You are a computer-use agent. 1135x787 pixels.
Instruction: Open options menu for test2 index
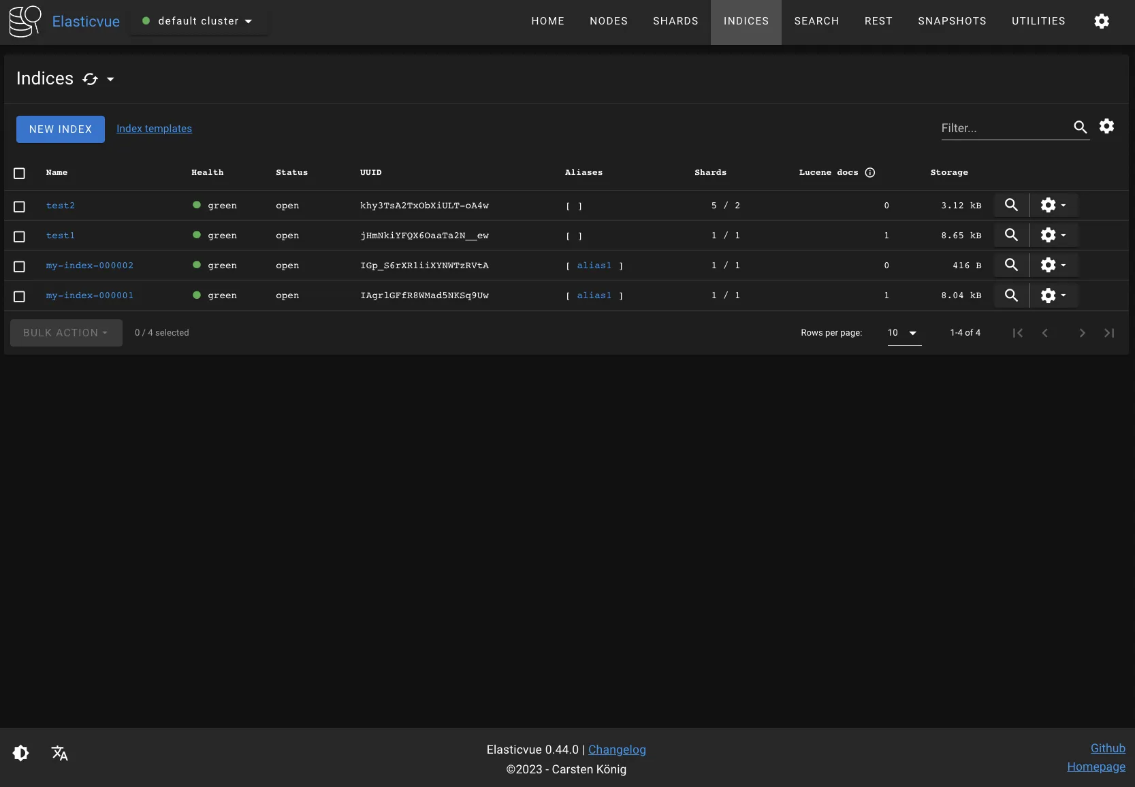pos(1053,205)
